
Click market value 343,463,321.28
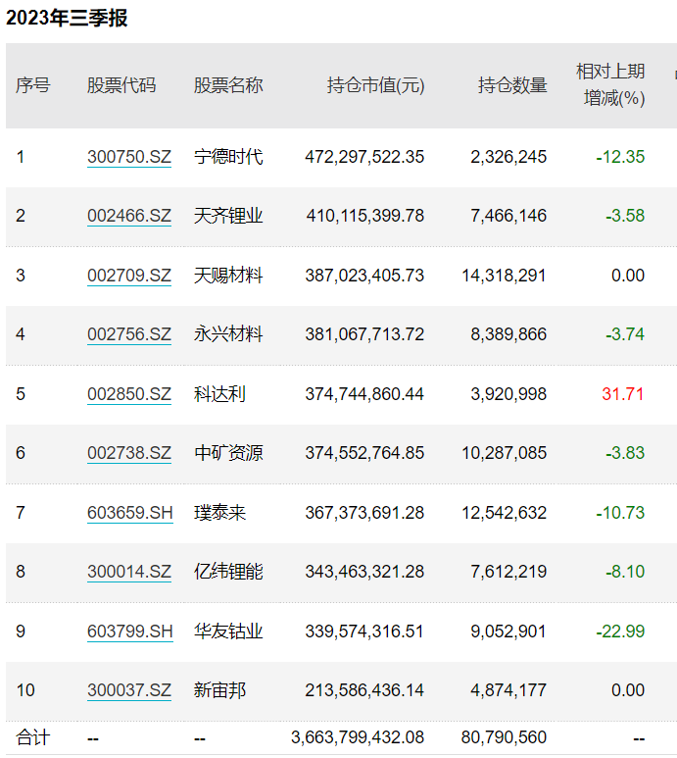point(364,572)
